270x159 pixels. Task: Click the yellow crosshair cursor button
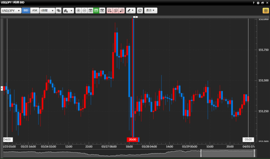click(x=265, y=11)
